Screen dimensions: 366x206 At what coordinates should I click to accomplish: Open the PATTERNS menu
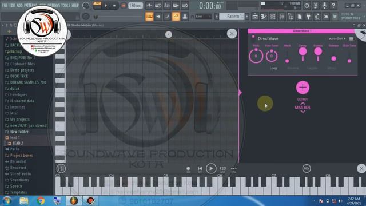pos(30,5)
